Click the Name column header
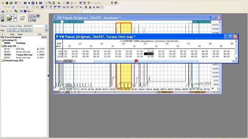This screenshot has width=248, height=139. (20, 34)
